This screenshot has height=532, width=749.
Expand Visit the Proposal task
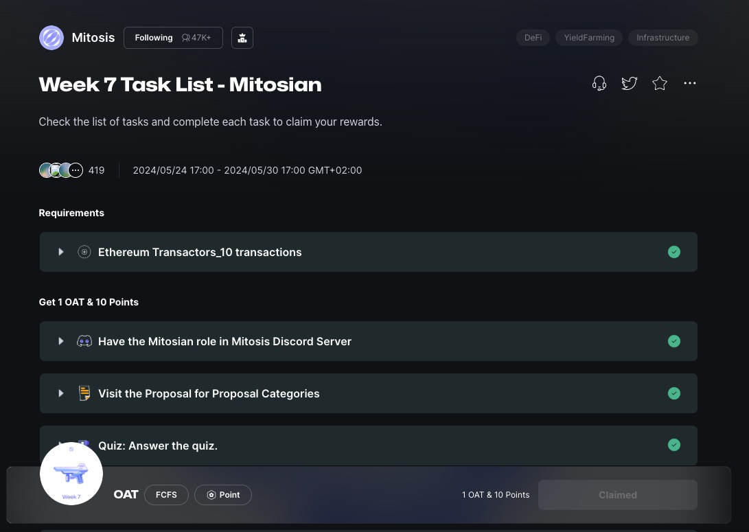61,393
